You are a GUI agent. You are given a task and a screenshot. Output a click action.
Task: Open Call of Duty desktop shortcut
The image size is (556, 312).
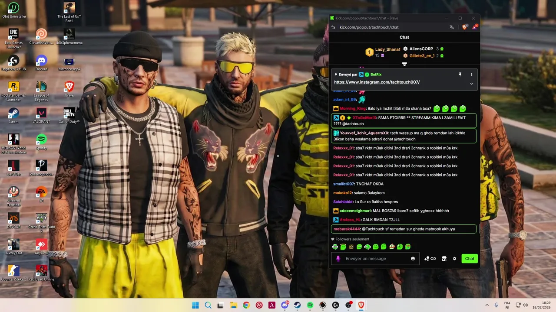[x=69, y=115]
